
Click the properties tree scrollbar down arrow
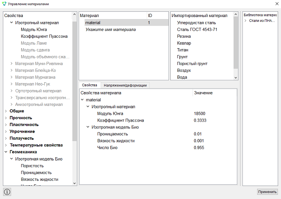75,184
